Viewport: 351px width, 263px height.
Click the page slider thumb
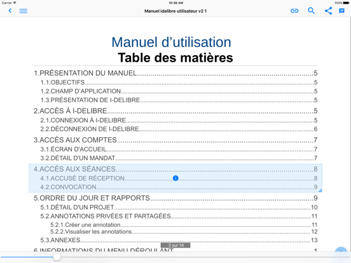pos(57,257)
